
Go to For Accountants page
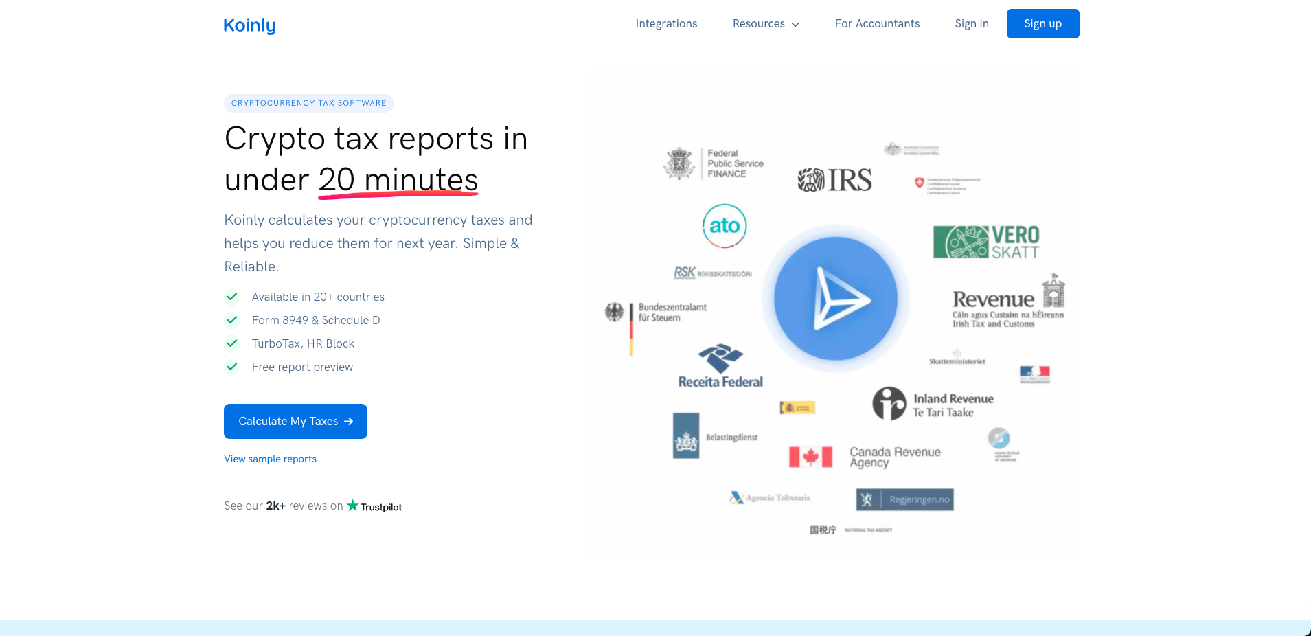(877, 24)
